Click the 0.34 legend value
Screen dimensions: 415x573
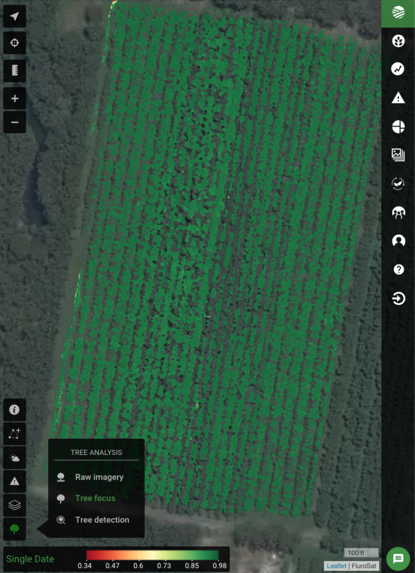(85, 566)
